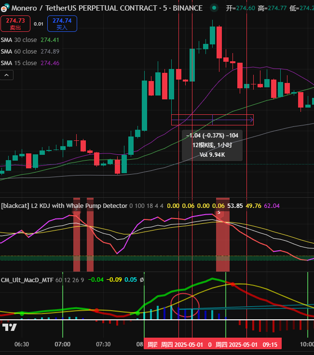Click the Monero coin symbol icon
This screenshot has width=314, height=355.
tap(4, 8)
